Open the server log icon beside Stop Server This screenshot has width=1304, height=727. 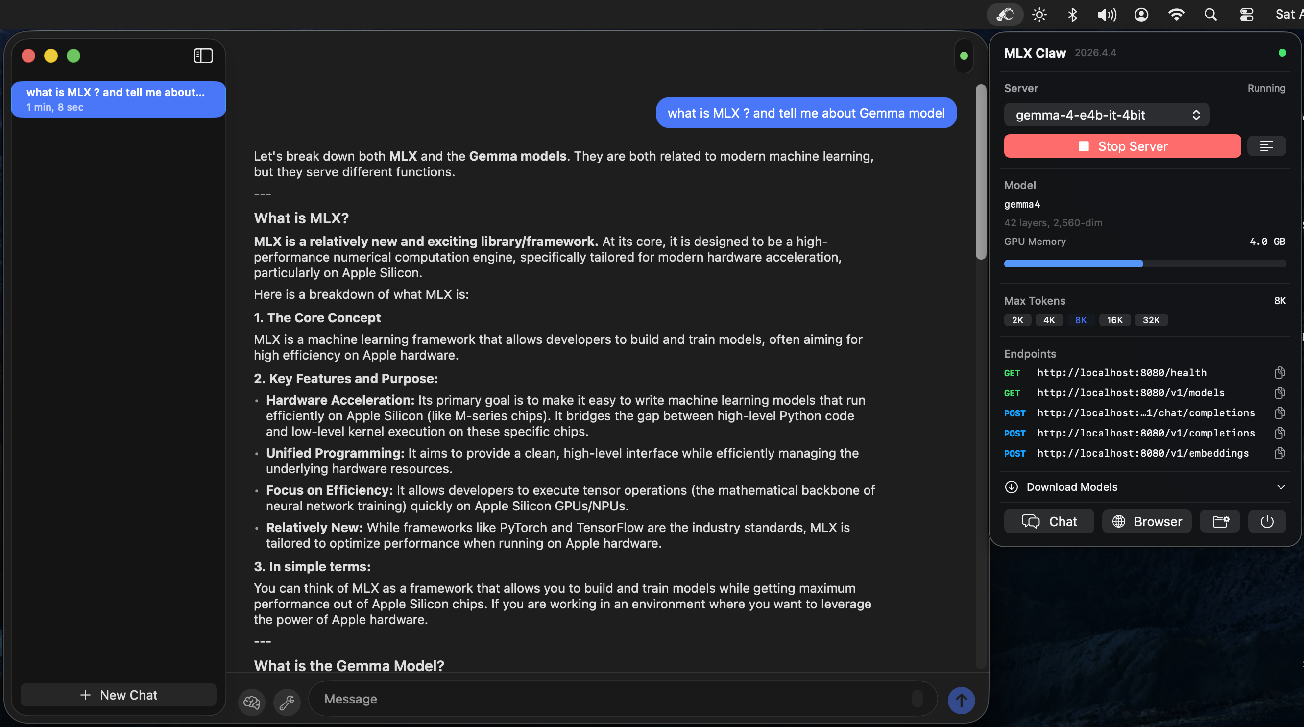coord(1267,146)
